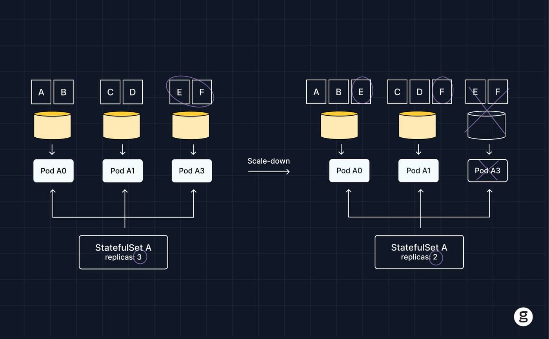The image size is (549, 339).
Task: Click the round 'g' logo badge
Action: [x=523, y=317]
